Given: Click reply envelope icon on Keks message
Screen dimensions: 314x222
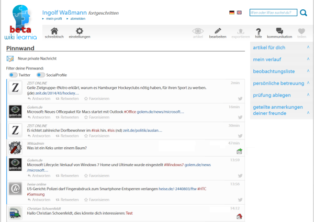Looking at the screenshot, I should (x=239, y=151).
